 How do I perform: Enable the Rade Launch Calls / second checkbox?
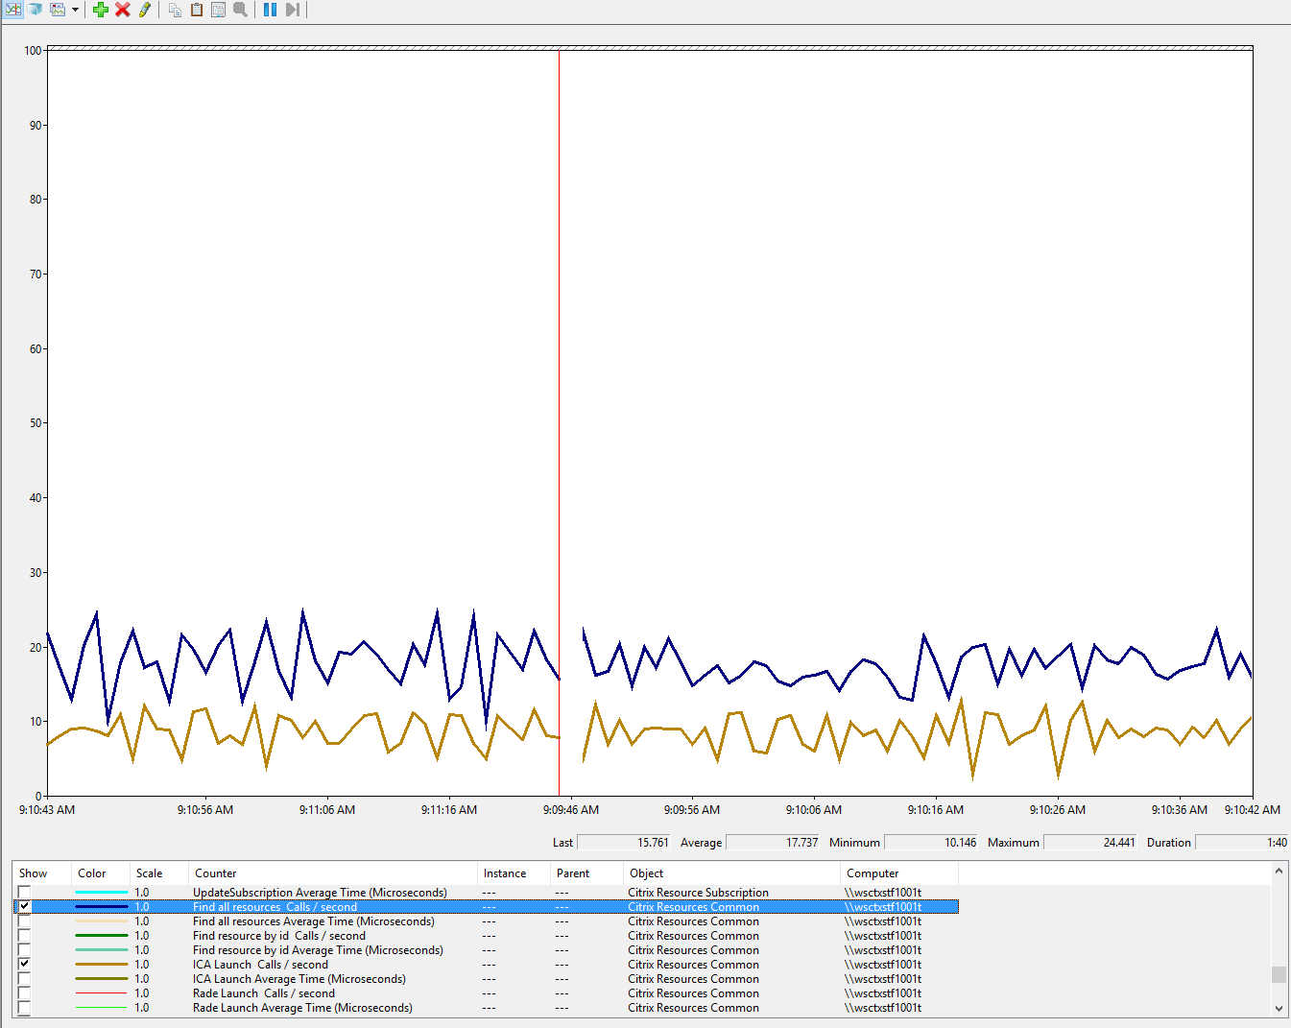click(25, 993)
